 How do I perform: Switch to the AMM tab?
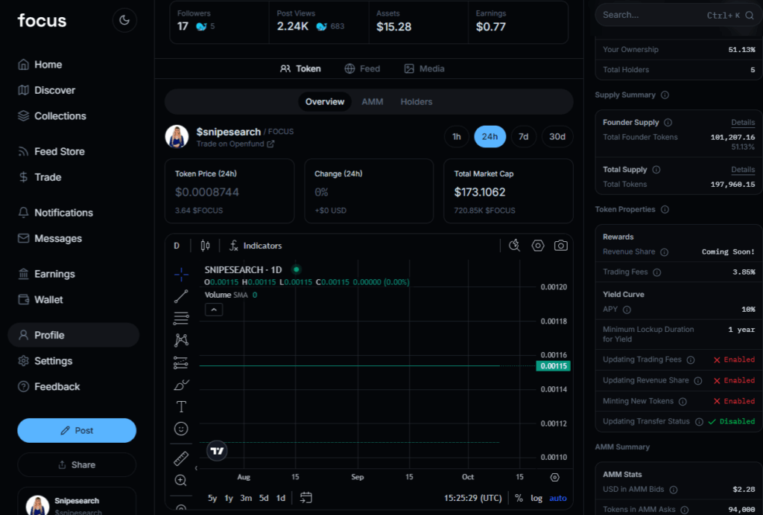(373, 102)
